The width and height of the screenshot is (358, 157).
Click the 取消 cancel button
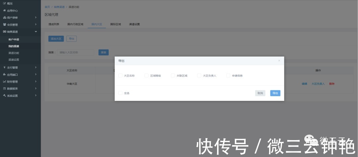[x=260, y=93]
